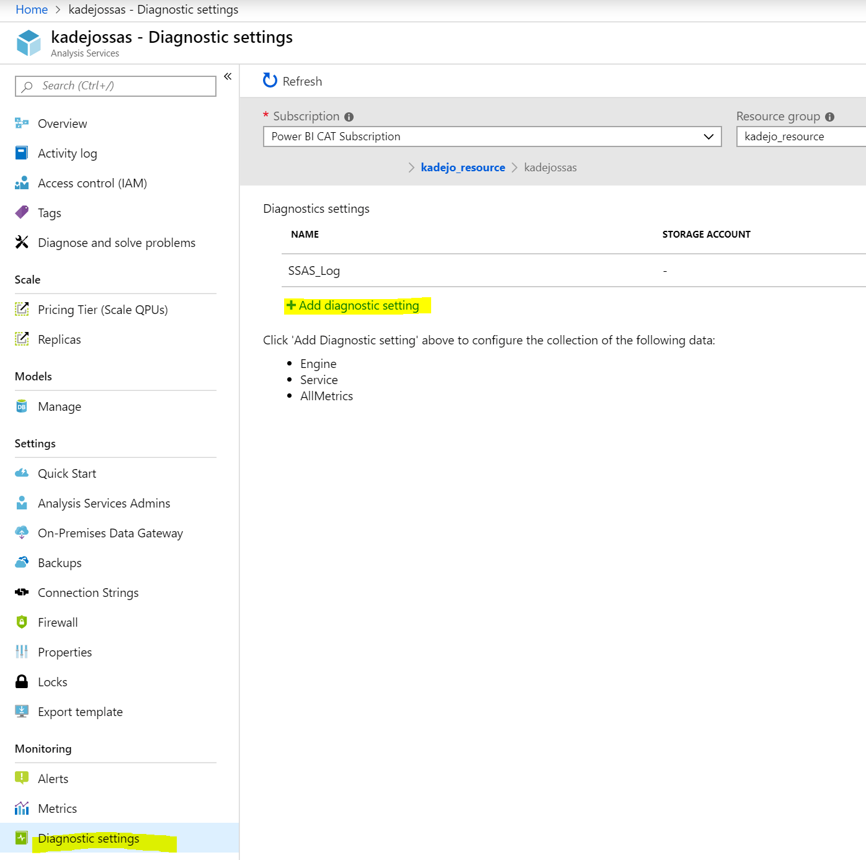The width and height of the screenshot is (866, 860).
Task: Click Add diagnostic setting link
Action: click(x=352, y=305)
